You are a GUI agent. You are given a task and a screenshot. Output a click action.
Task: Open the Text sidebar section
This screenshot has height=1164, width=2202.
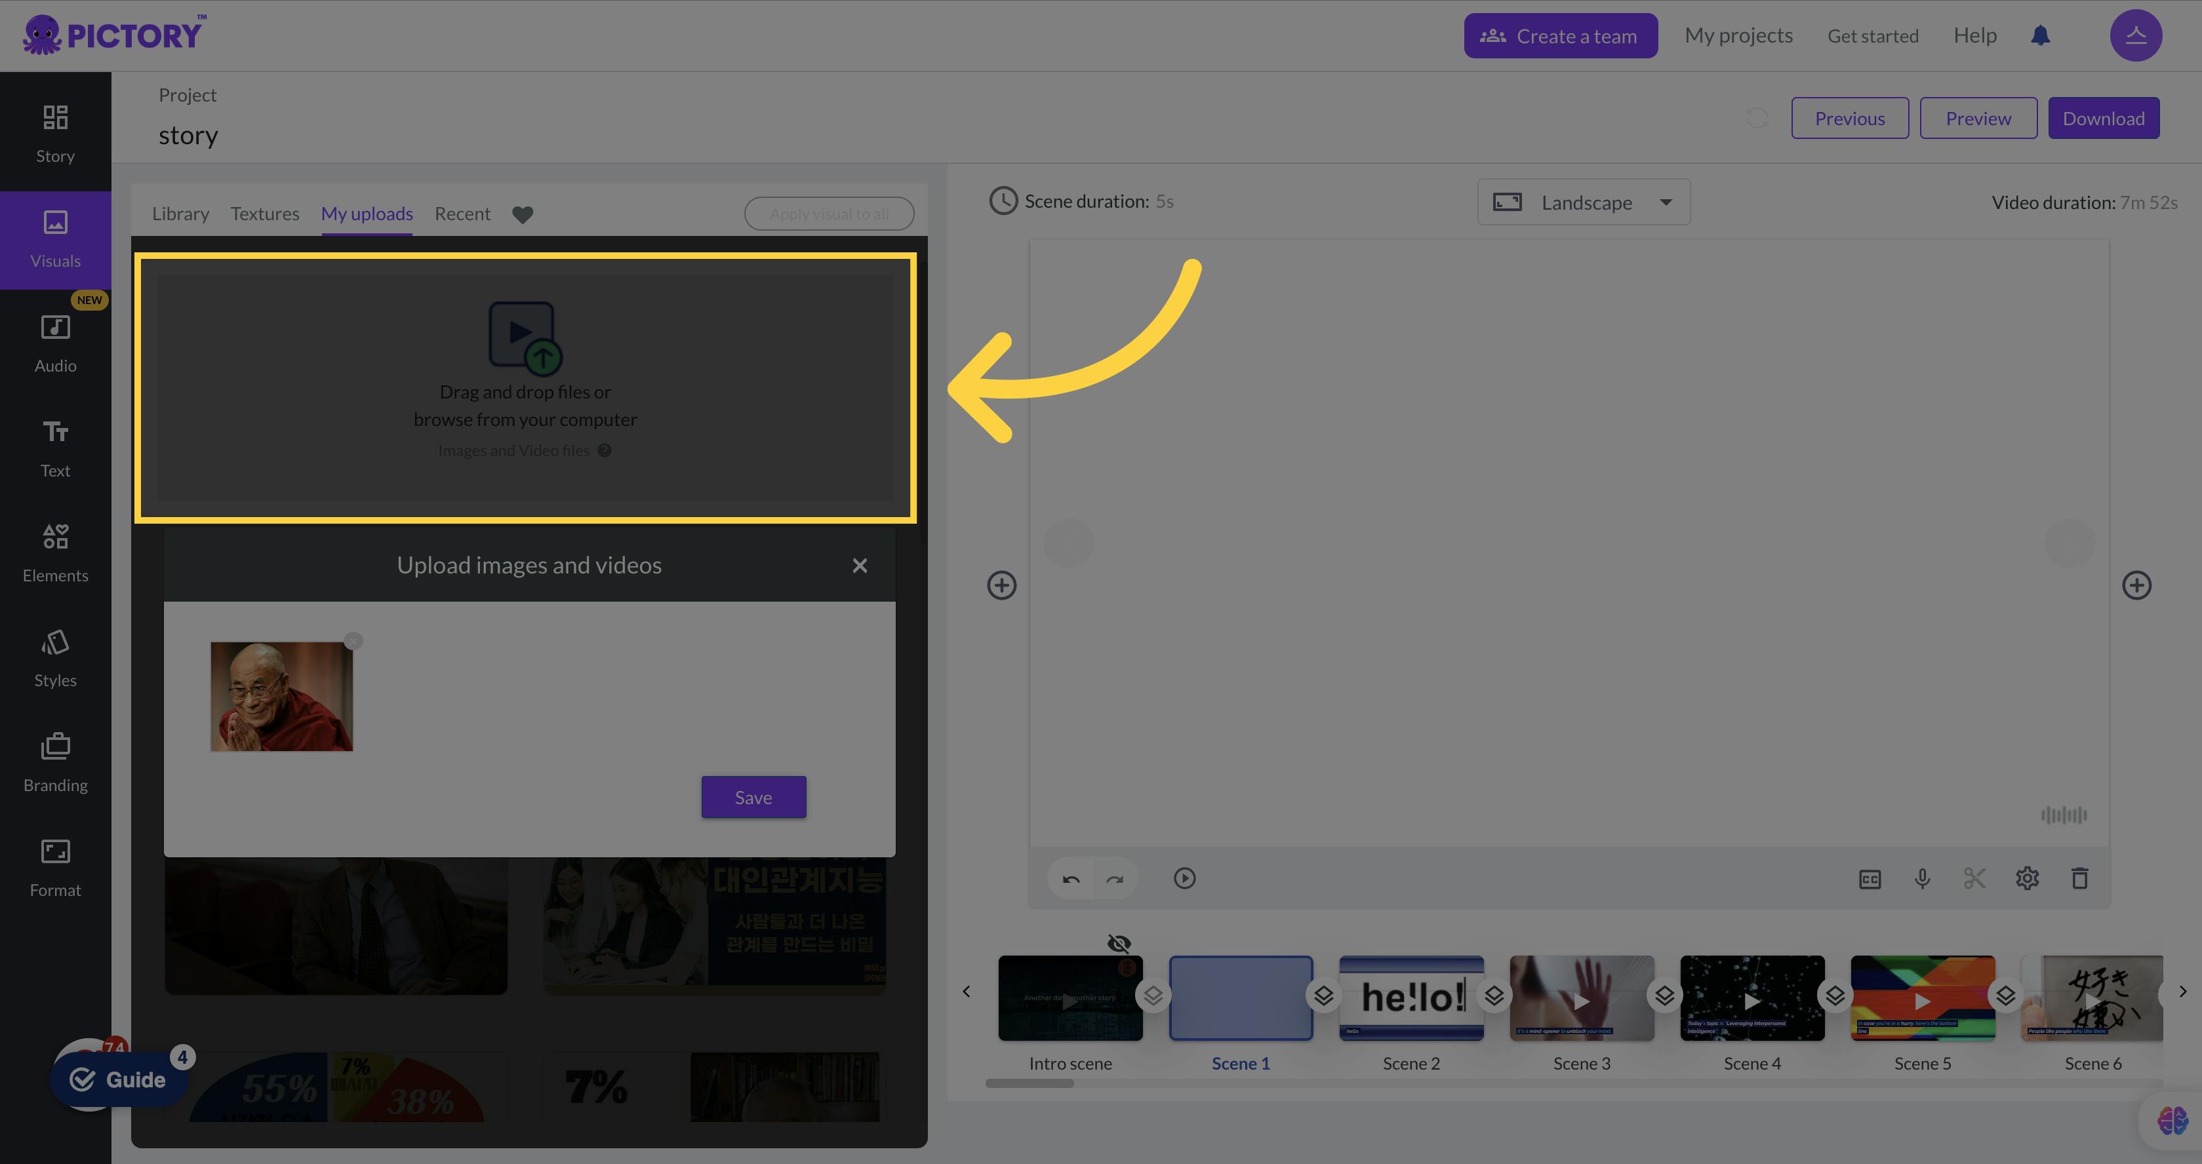(x=56, y=449)
